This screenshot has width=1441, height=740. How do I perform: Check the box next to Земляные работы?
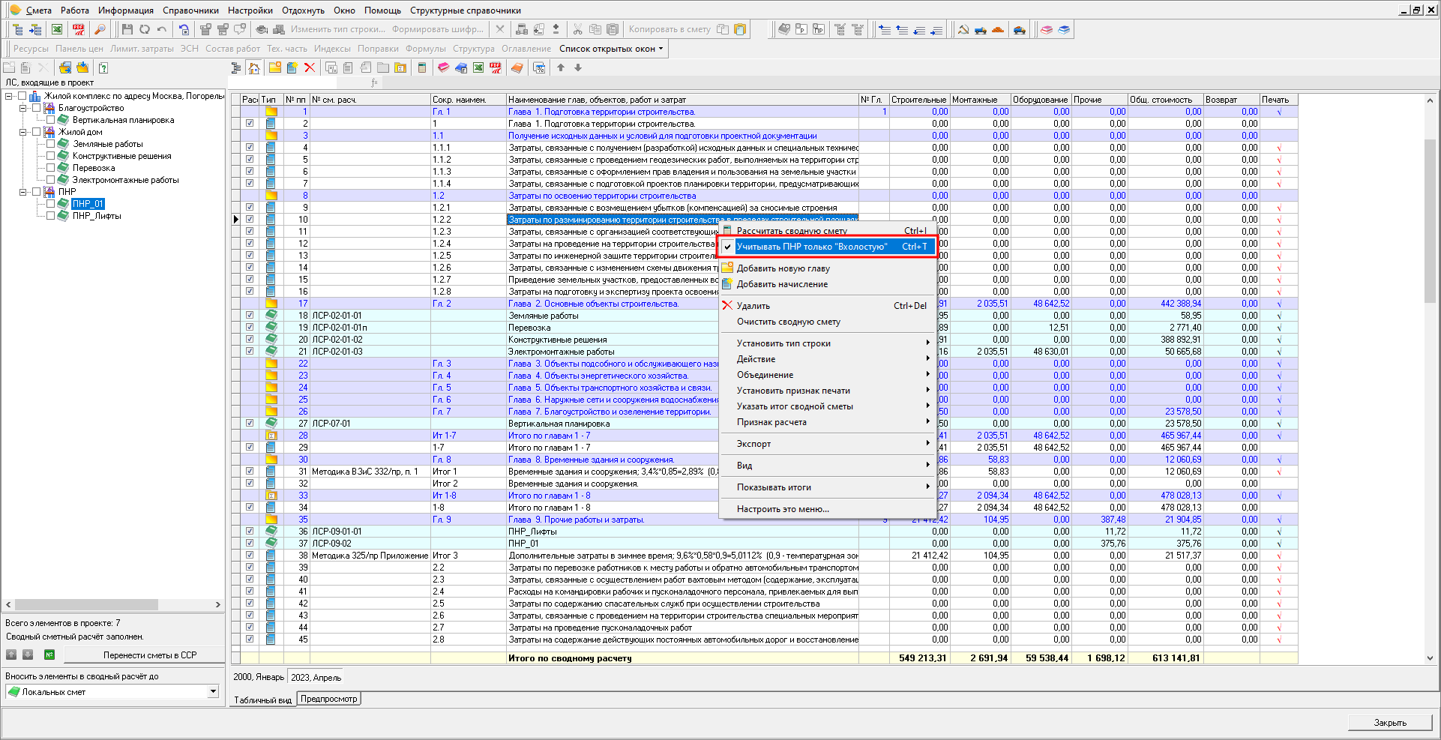[50, 144]
